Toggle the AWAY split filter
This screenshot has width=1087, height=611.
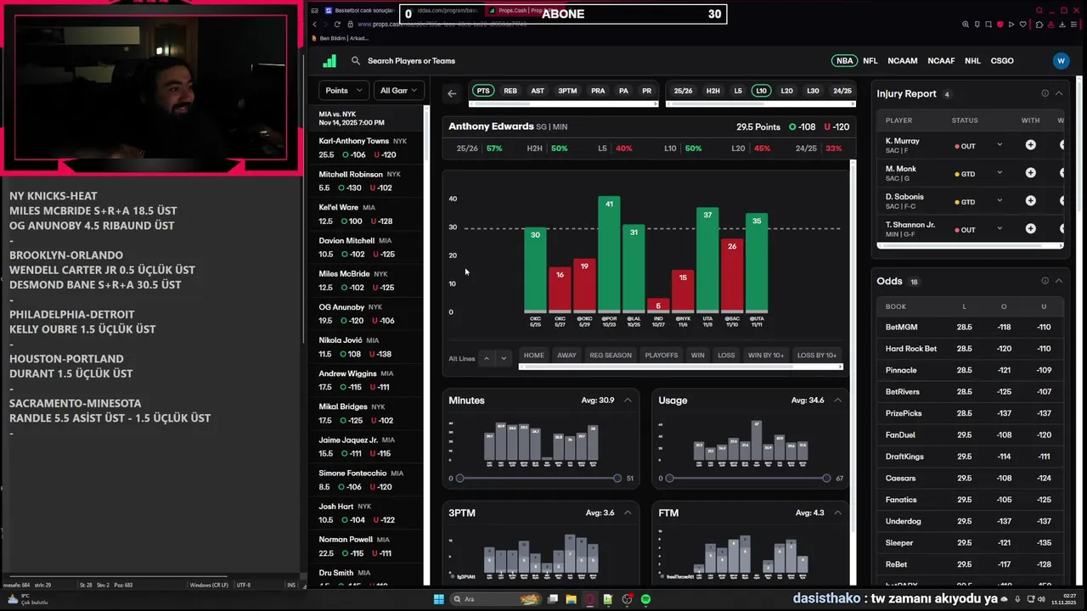tap(566, 355)
